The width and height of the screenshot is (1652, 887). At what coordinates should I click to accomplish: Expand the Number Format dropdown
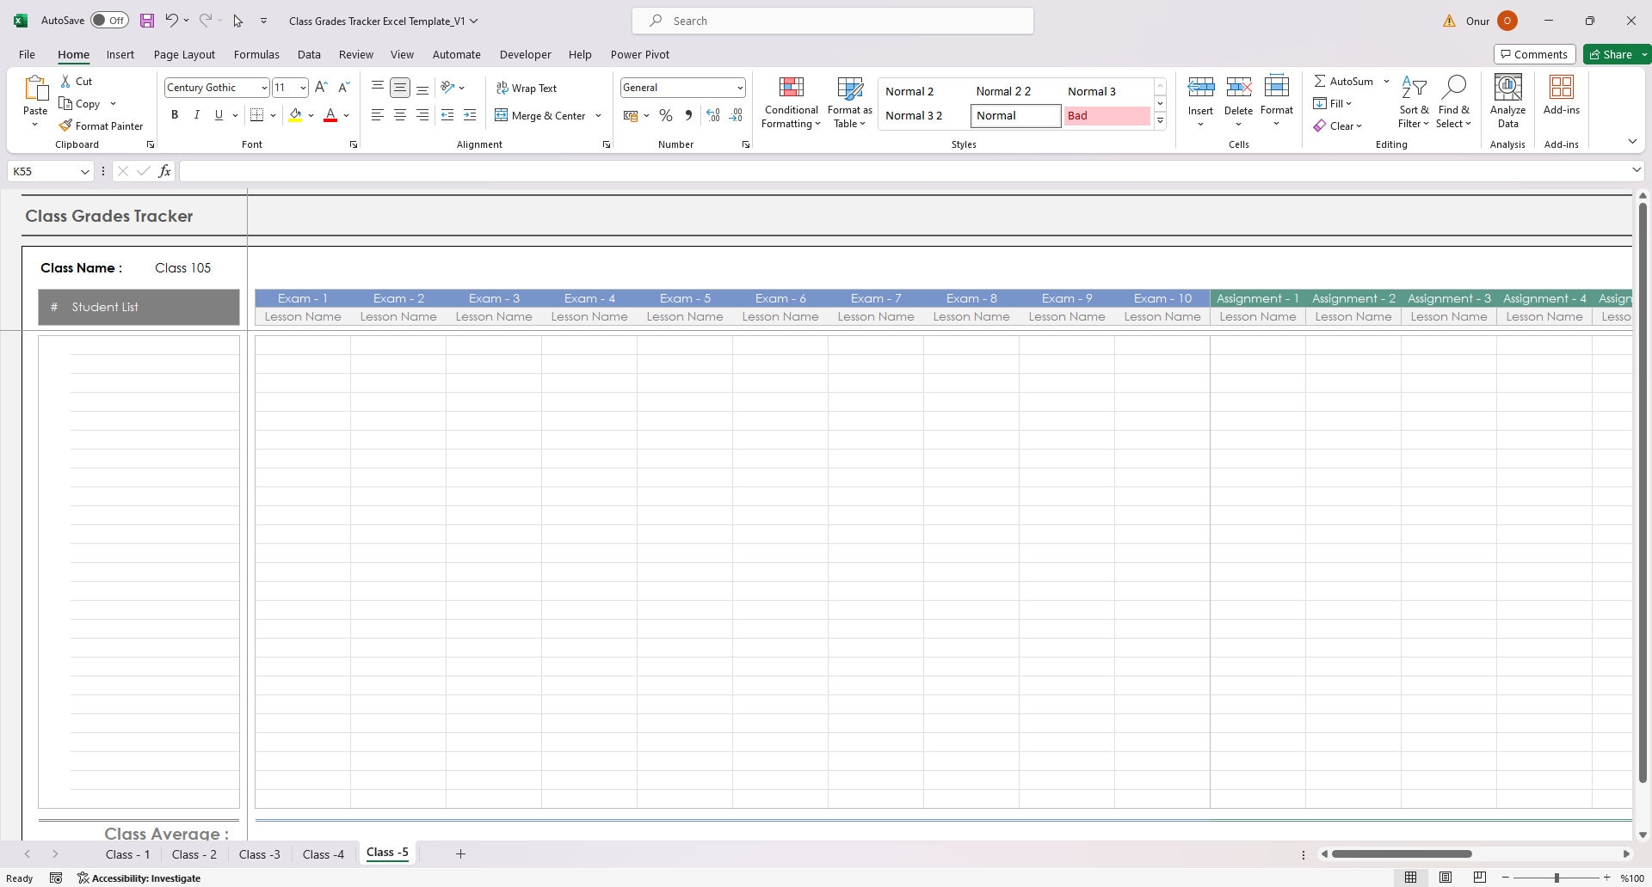pos(740,87)
